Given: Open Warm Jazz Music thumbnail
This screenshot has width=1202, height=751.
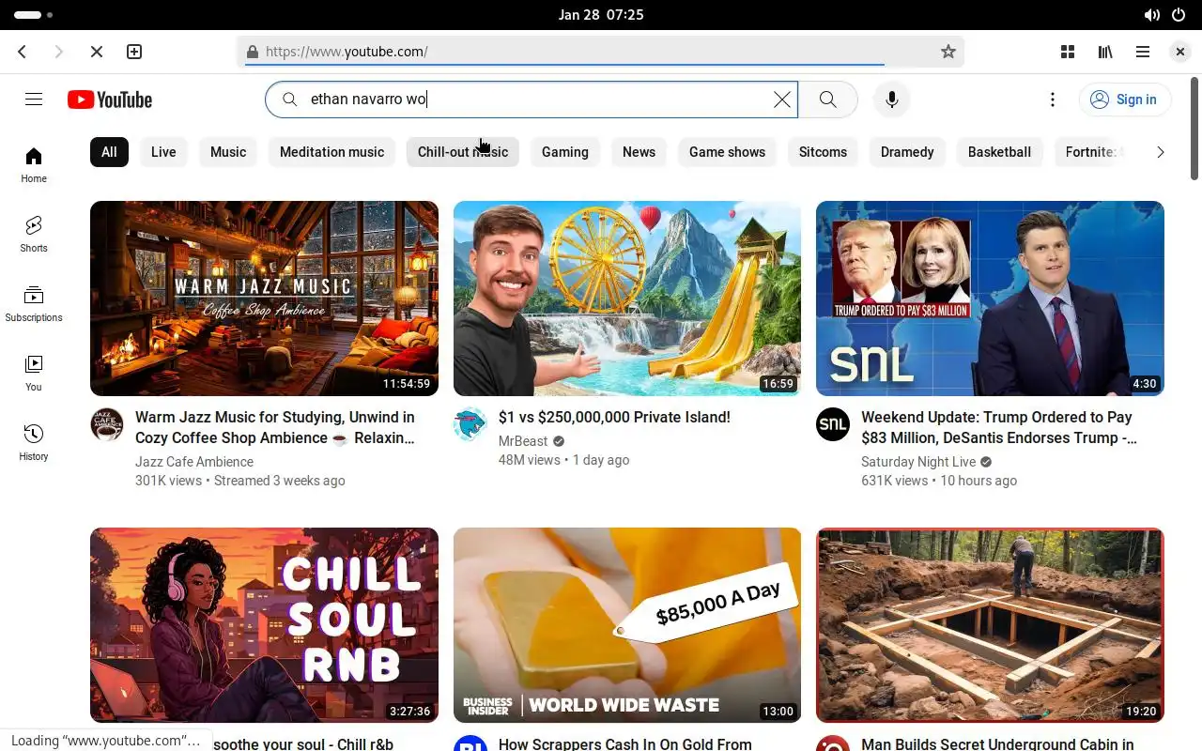Looking at the screenshot, I should [264, 299].
